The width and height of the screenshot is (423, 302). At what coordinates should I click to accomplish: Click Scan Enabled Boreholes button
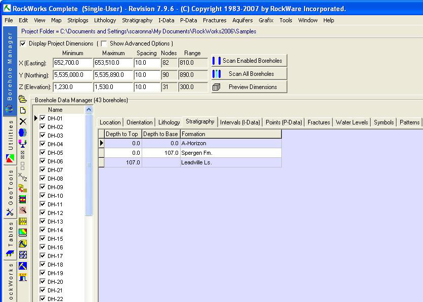click(249, 61)
